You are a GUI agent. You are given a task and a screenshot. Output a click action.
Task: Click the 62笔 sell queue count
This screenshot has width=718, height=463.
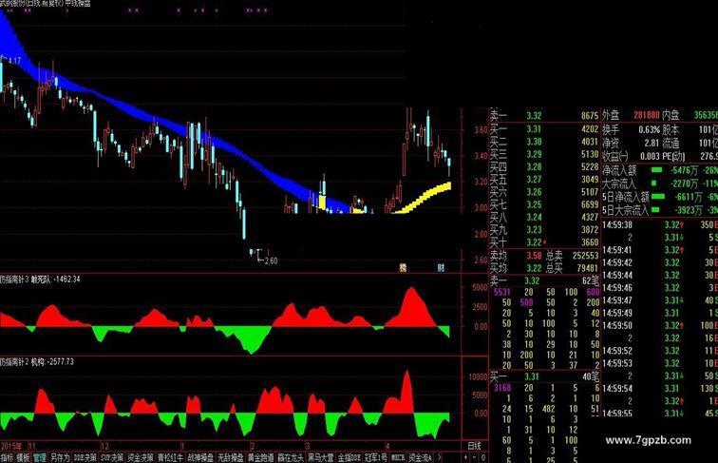[590, 280]
